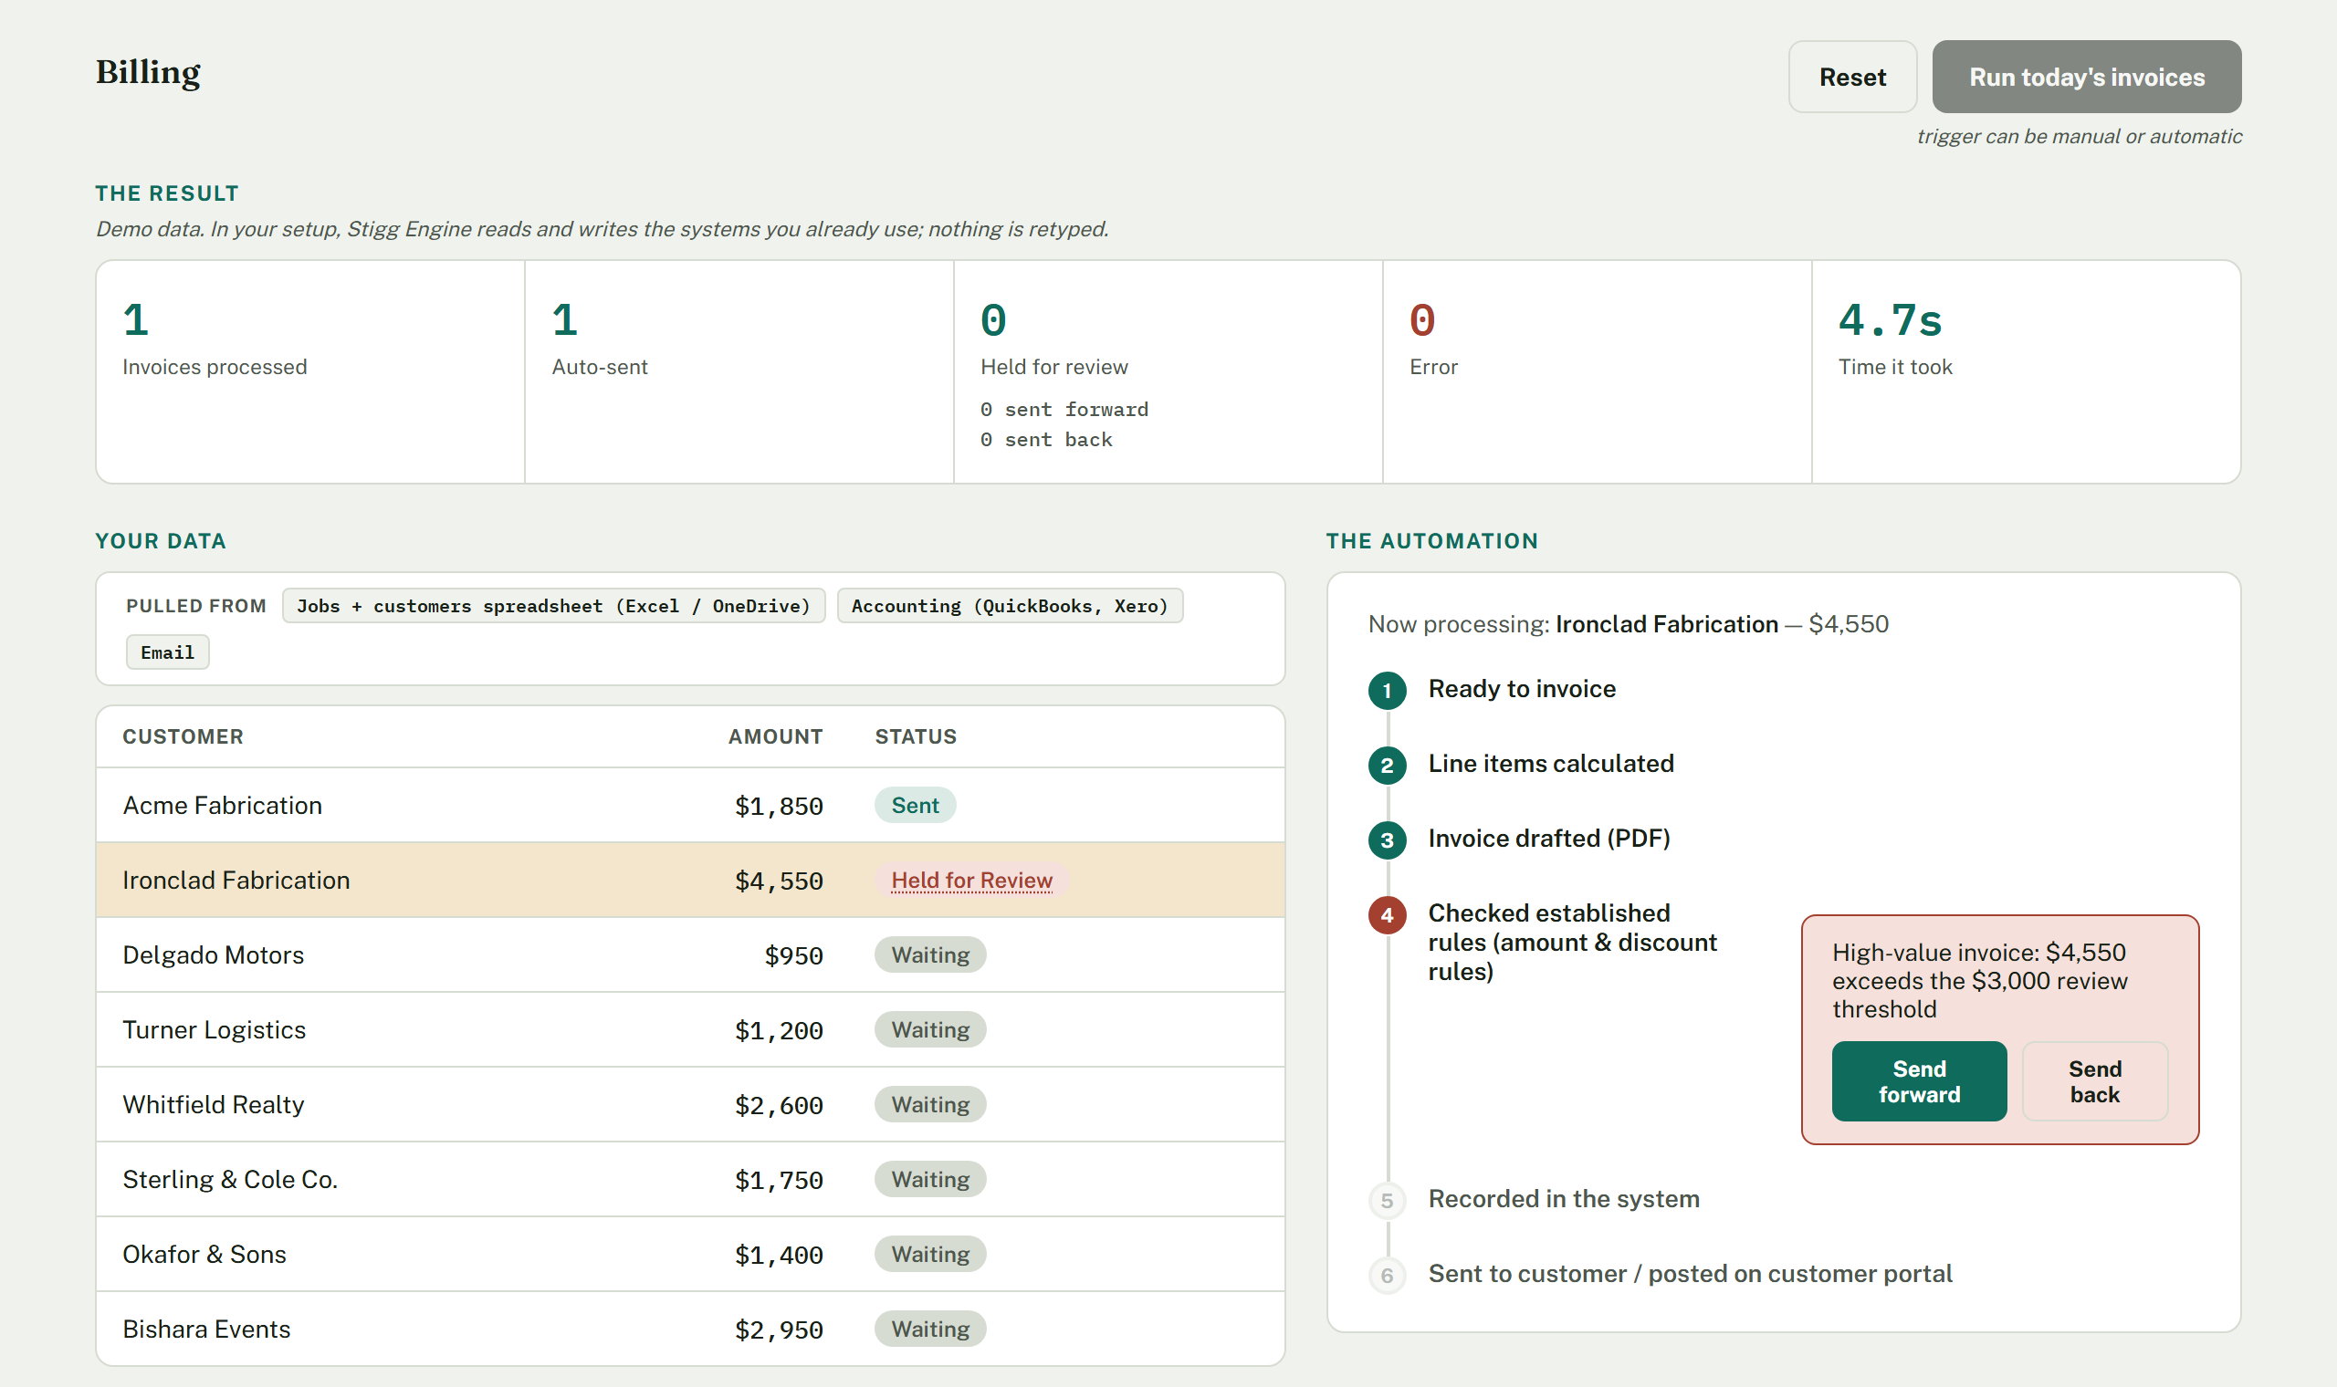The image size is (2337, 1387).
Task: Click the $950 amount cell
Action: (x=793, y=956)
